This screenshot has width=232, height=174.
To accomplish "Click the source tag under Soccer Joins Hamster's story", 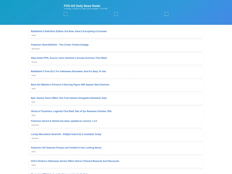I will [x=34, y=62].
